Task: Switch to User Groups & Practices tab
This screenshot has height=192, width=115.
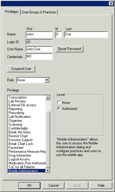Action: (39, 12)
